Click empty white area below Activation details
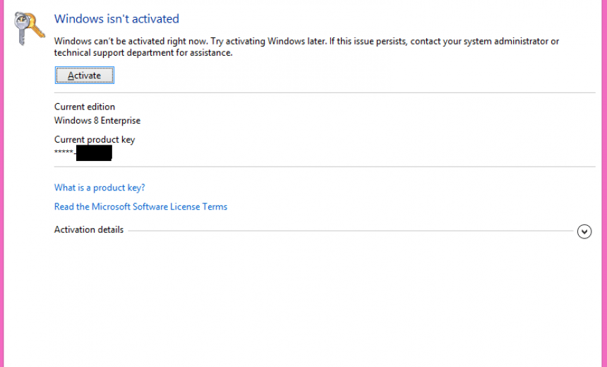 point(302,302)
